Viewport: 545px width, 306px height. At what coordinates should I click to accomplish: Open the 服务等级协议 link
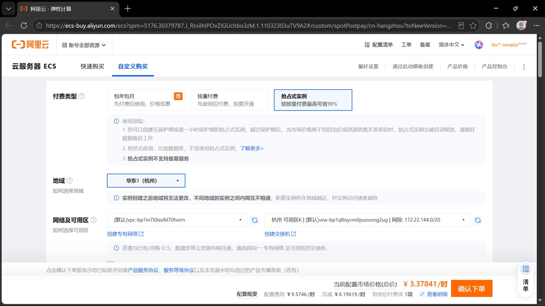coord(179,270)
